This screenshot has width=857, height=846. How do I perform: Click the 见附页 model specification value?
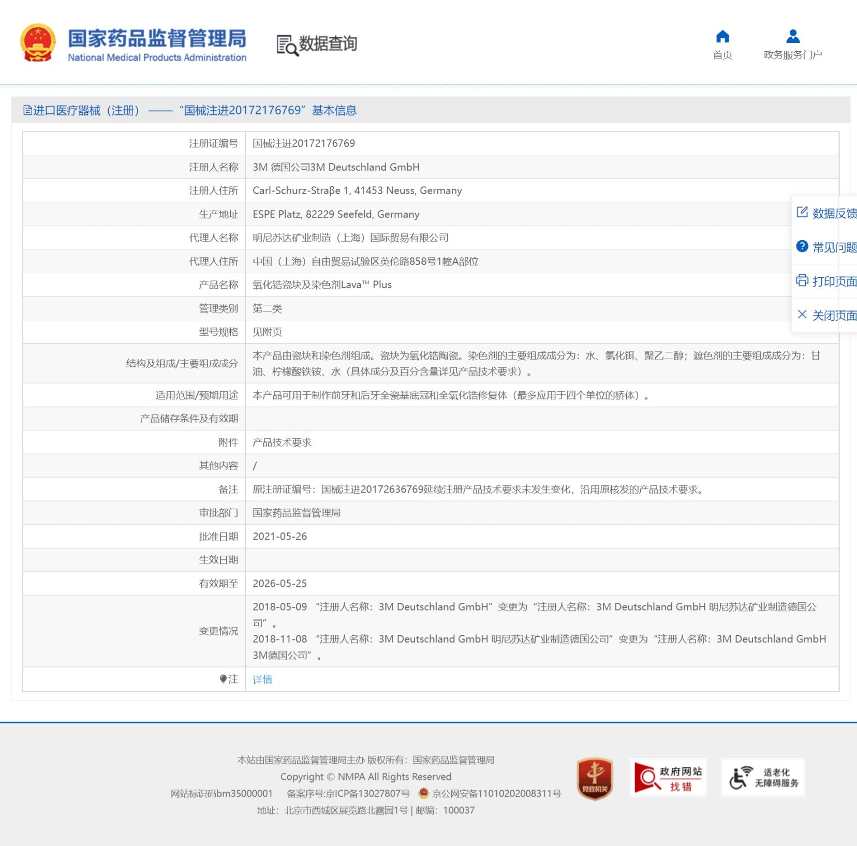[267, 332]
